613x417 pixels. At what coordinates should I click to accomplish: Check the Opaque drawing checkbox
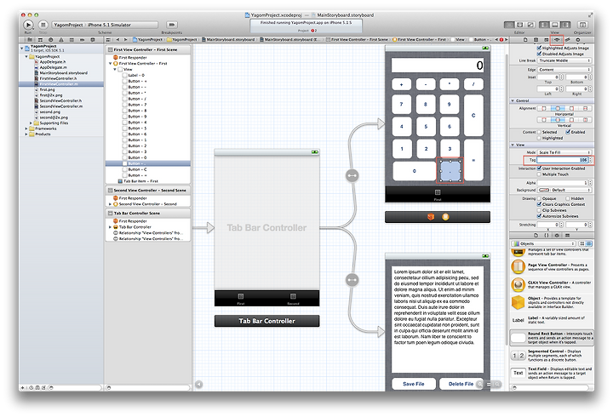point(540,198)
